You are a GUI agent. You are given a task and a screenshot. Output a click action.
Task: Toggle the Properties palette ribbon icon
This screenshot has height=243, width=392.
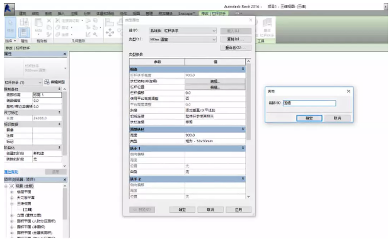point(24,33)
